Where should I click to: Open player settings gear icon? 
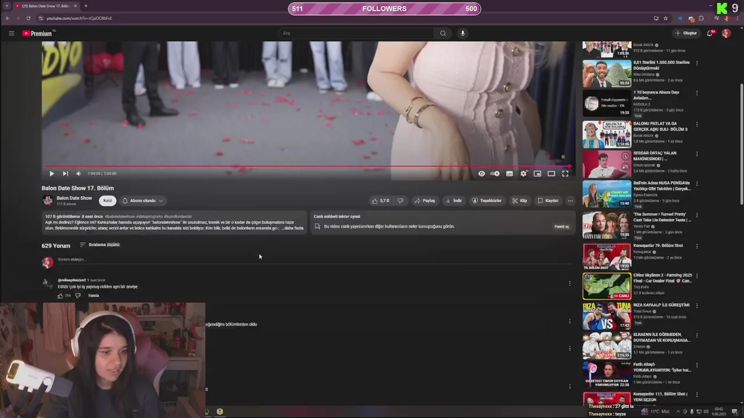[523, 174]
